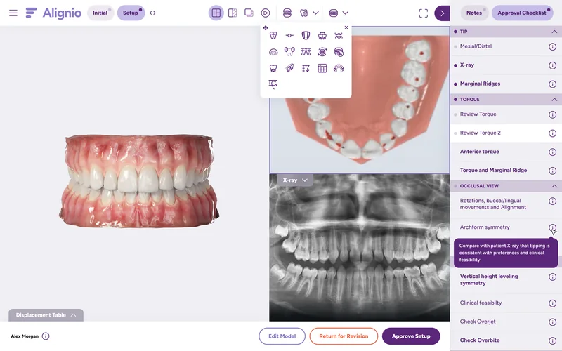Start the treatment animation play button
Image resolution: width=562 pixels, height=351 pixels.
266,13
